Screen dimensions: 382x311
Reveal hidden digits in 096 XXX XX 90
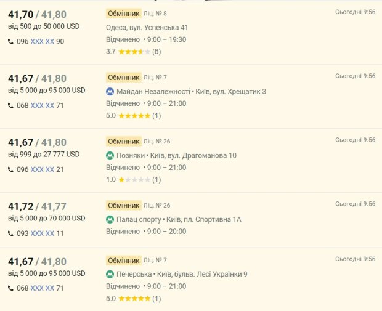[x=43, y=42]
